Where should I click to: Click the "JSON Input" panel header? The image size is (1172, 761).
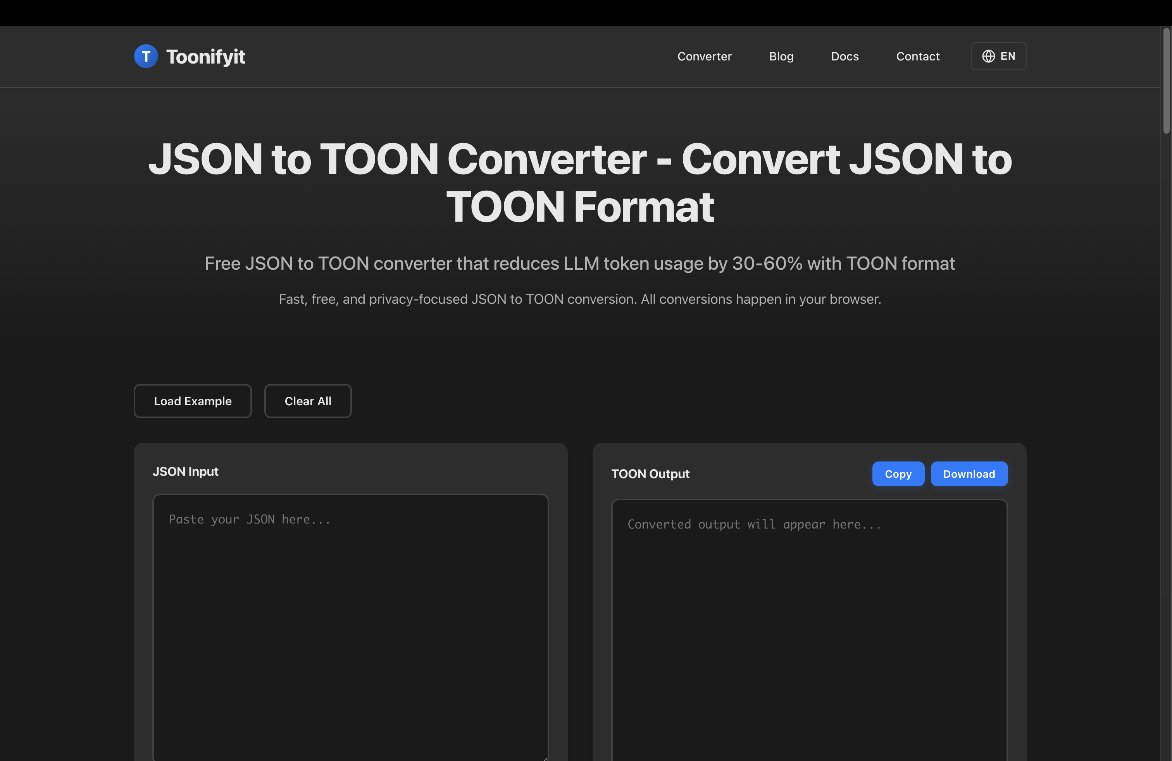185,471
